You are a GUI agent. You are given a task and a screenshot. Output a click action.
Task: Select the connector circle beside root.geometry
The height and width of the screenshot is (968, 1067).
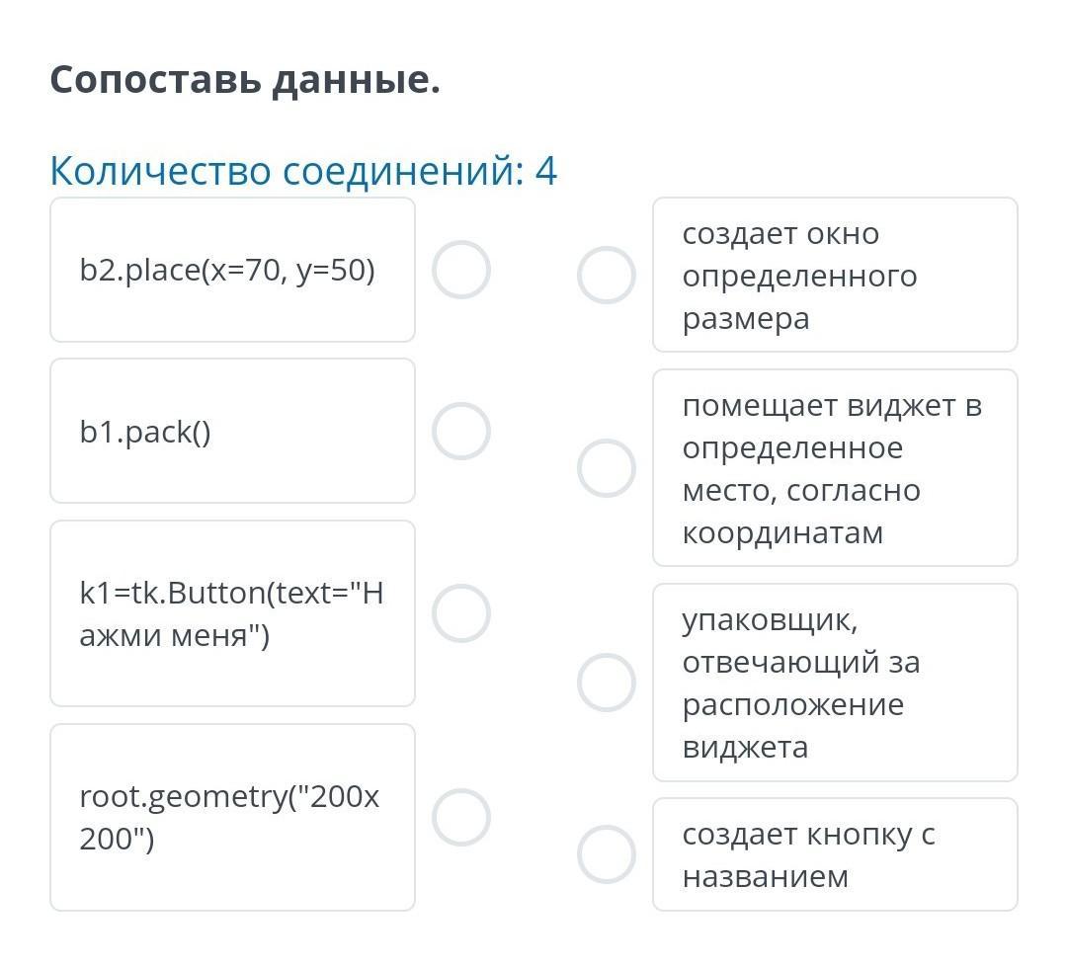461,818
